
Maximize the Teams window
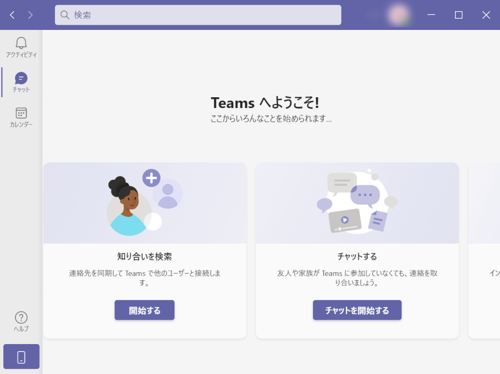tap(459, 15)
